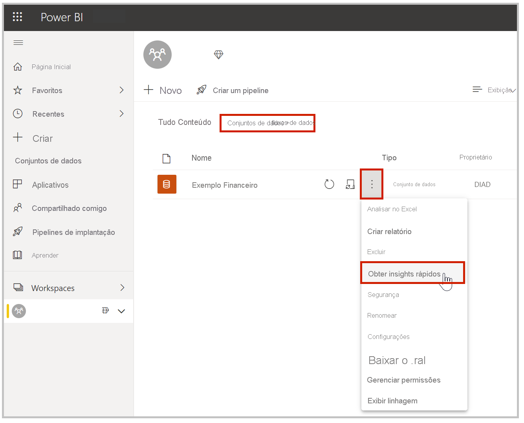Click the Pipelines de implantação rocket icon
This screenshot has width=524, height=423.
pyautogui.click(x=18, y=232)
